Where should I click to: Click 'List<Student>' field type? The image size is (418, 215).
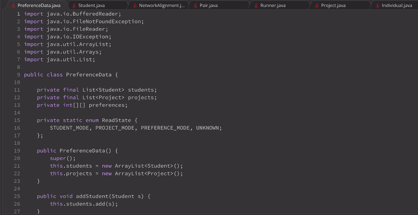[x=103, y=90]
